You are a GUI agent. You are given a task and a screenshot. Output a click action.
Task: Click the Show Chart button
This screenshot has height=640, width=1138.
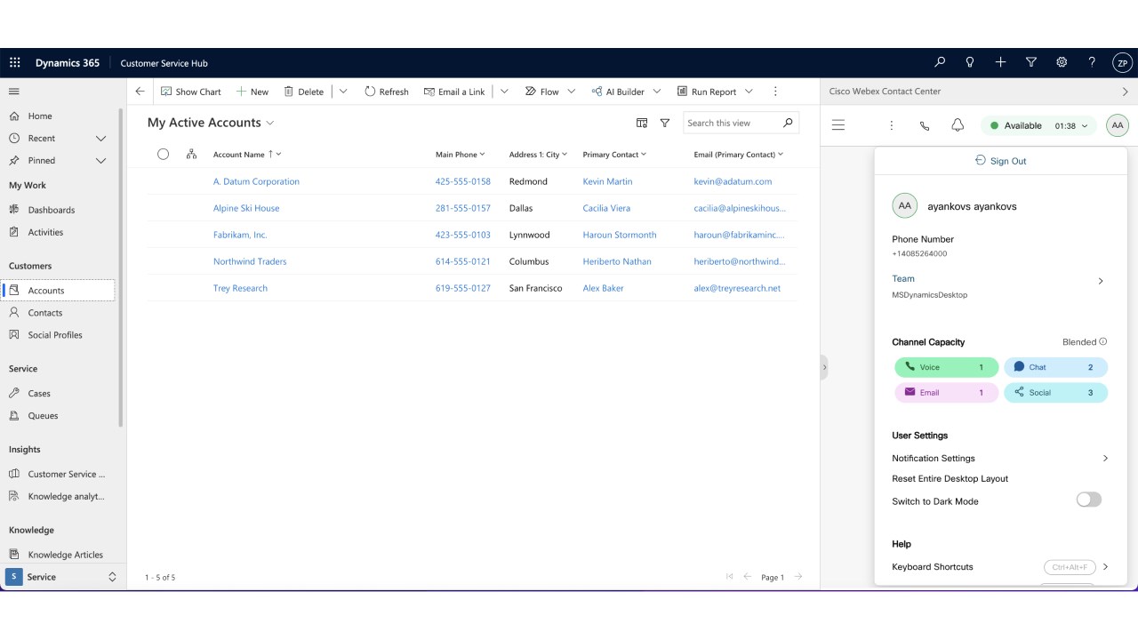[x=190, y=92]
